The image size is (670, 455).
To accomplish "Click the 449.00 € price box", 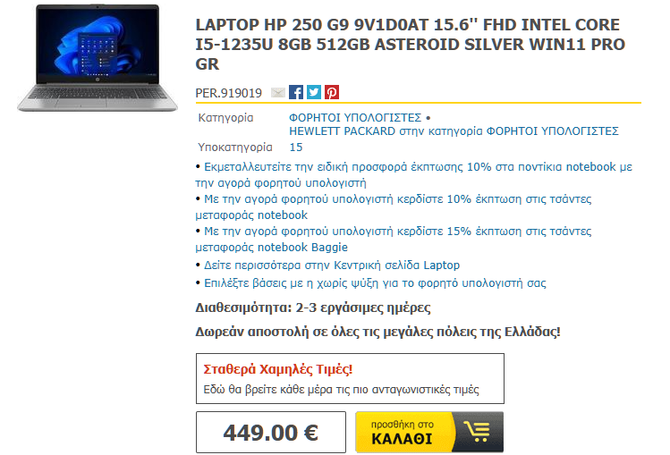I will 271,432.
